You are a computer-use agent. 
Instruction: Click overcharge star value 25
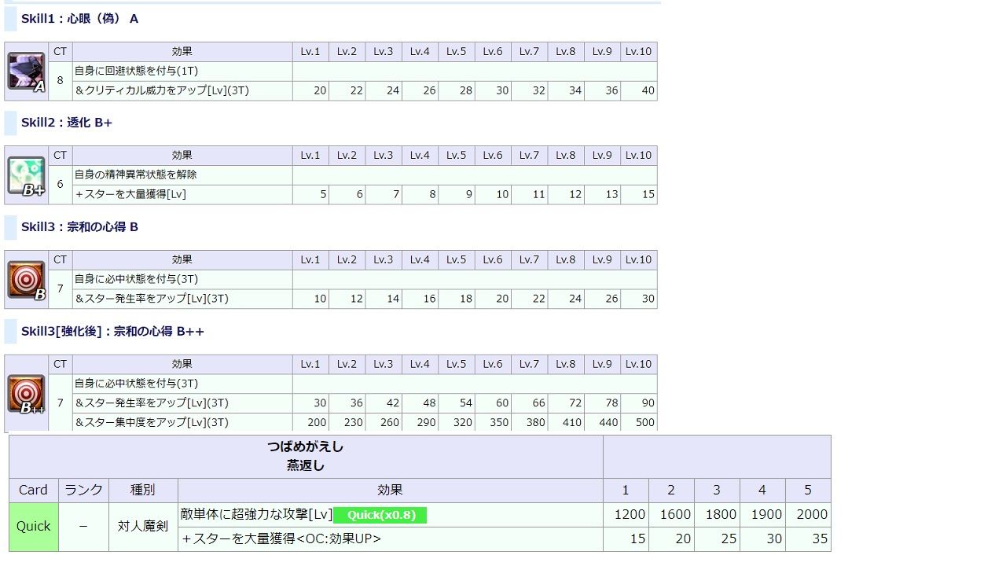click(728, 539)
